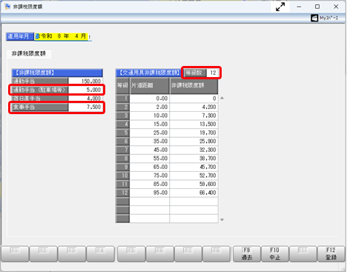
Task: Select grade row header 9
Action: click(x=123, y=167)
